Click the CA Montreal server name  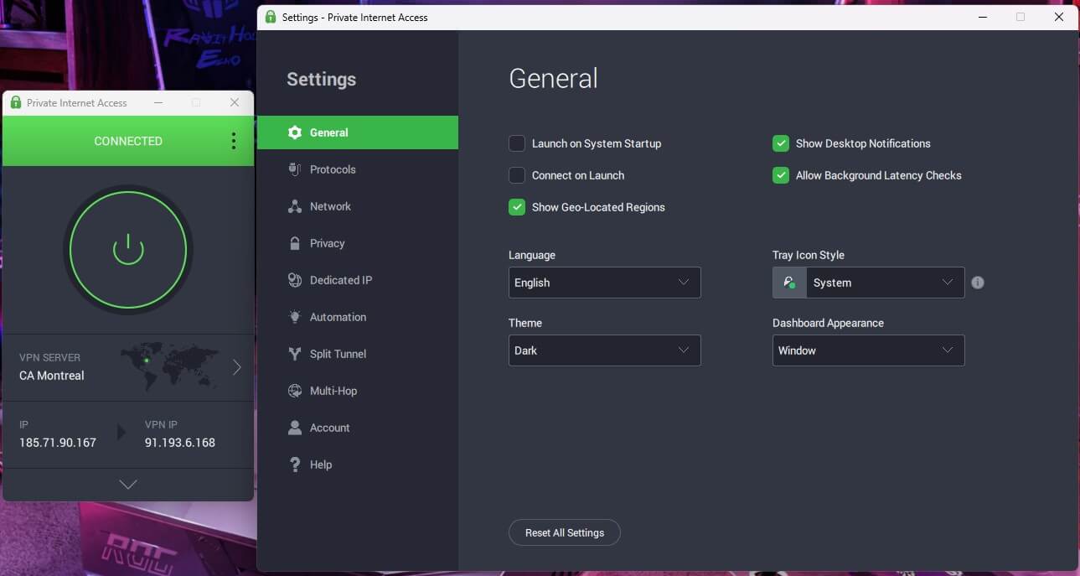point(52,376)
